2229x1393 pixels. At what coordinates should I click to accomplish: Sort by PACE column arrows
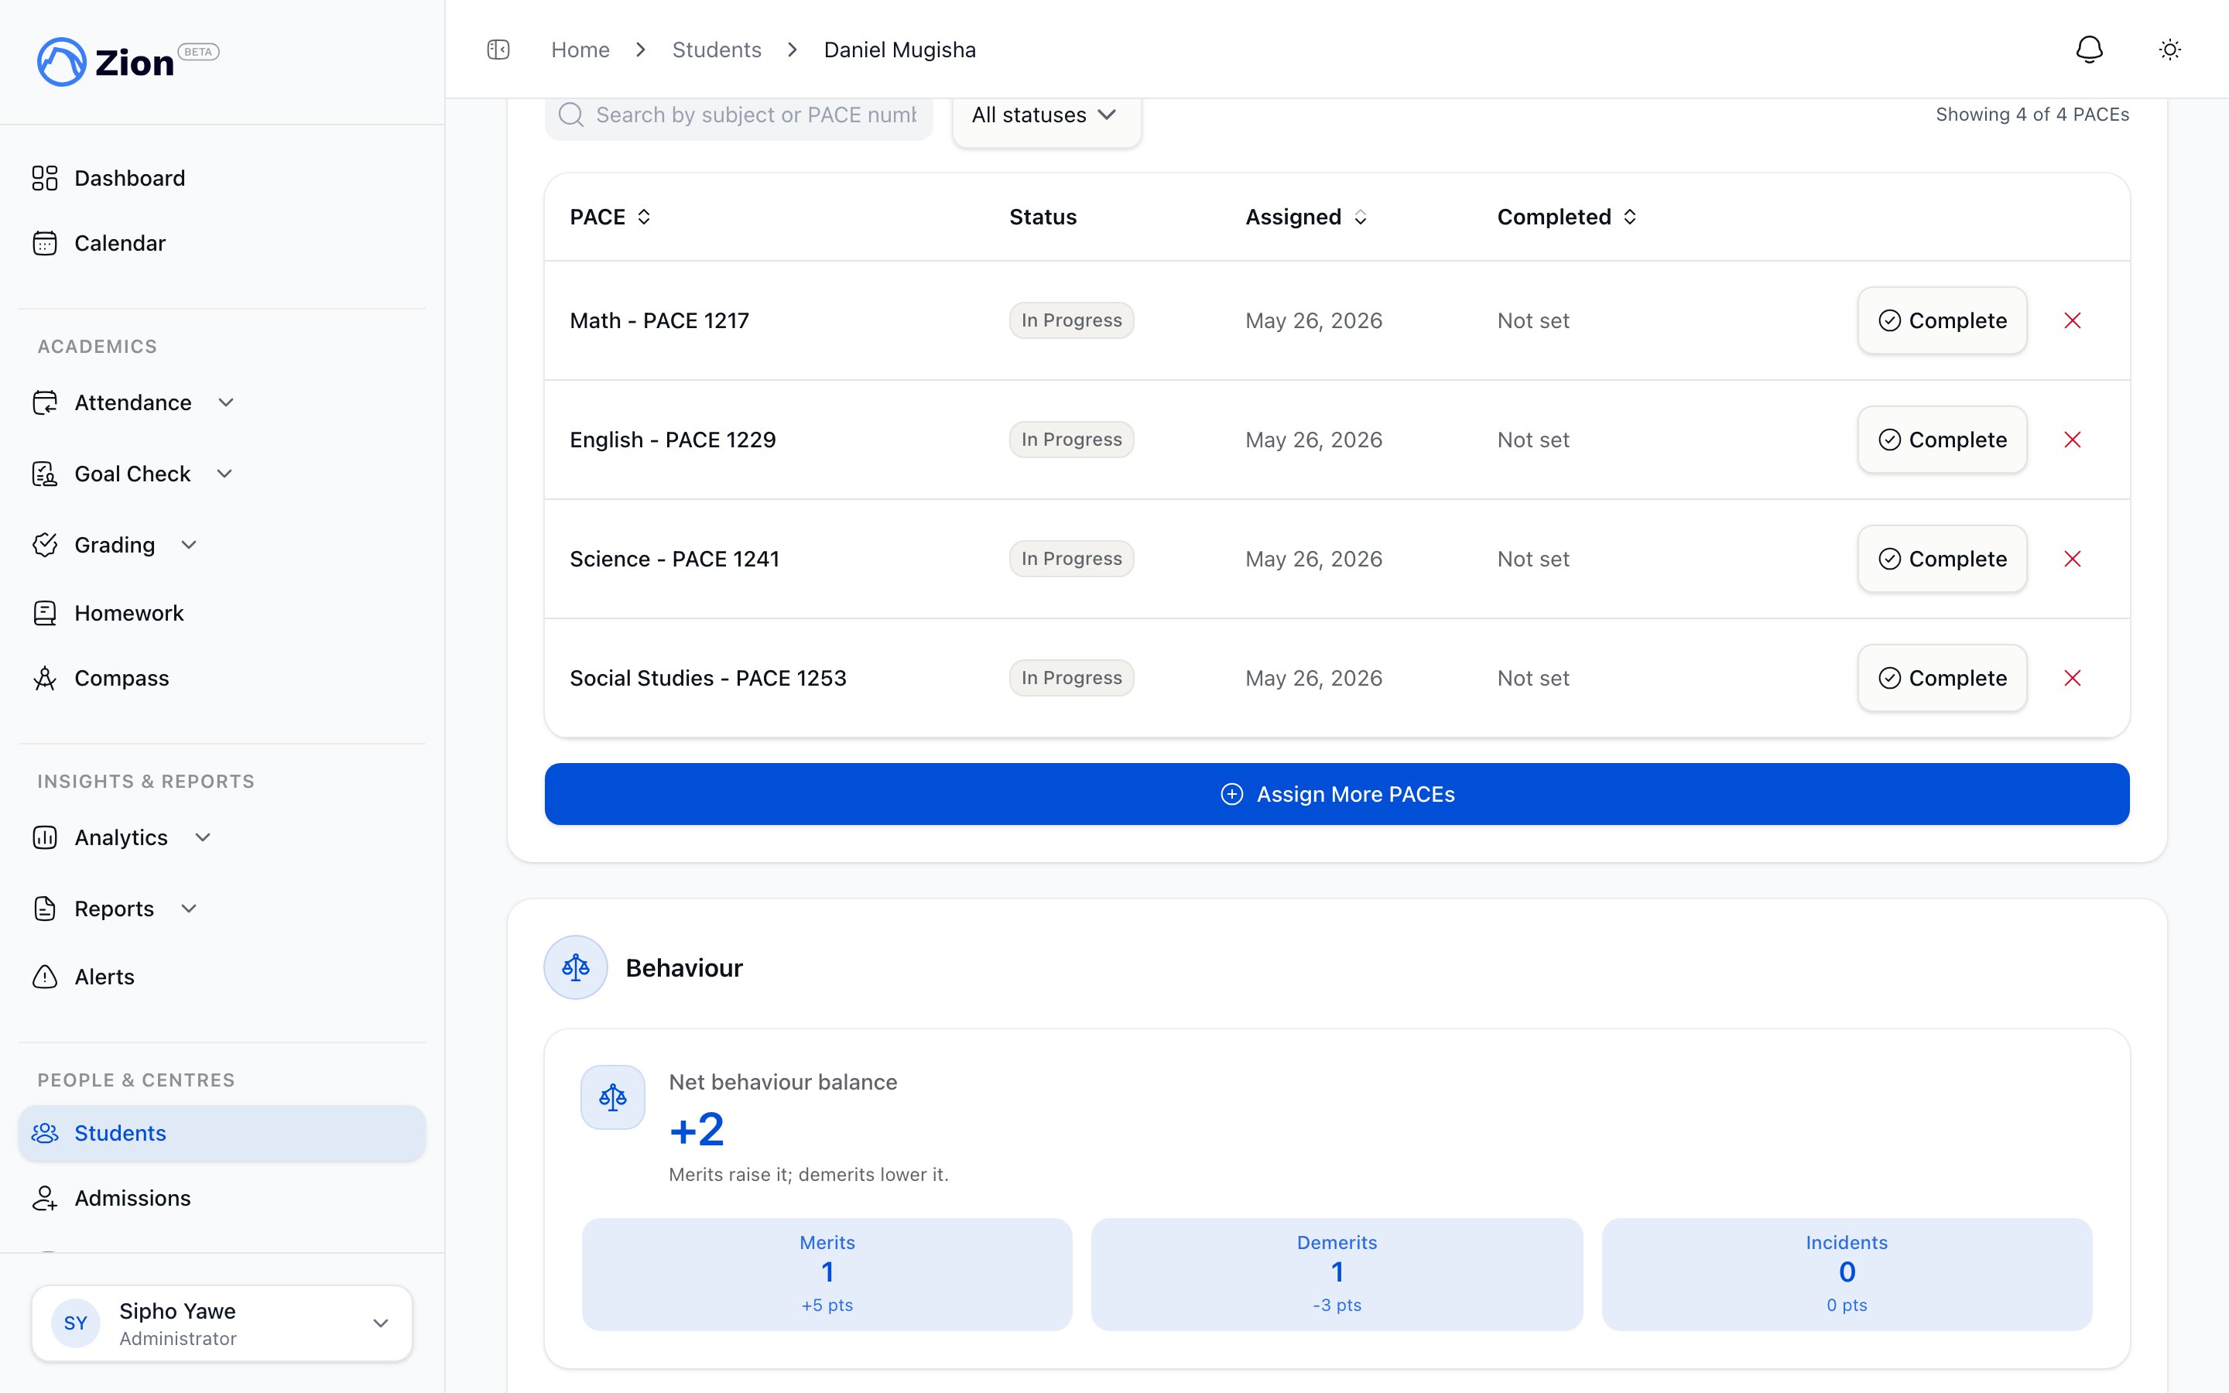point(644,217)
